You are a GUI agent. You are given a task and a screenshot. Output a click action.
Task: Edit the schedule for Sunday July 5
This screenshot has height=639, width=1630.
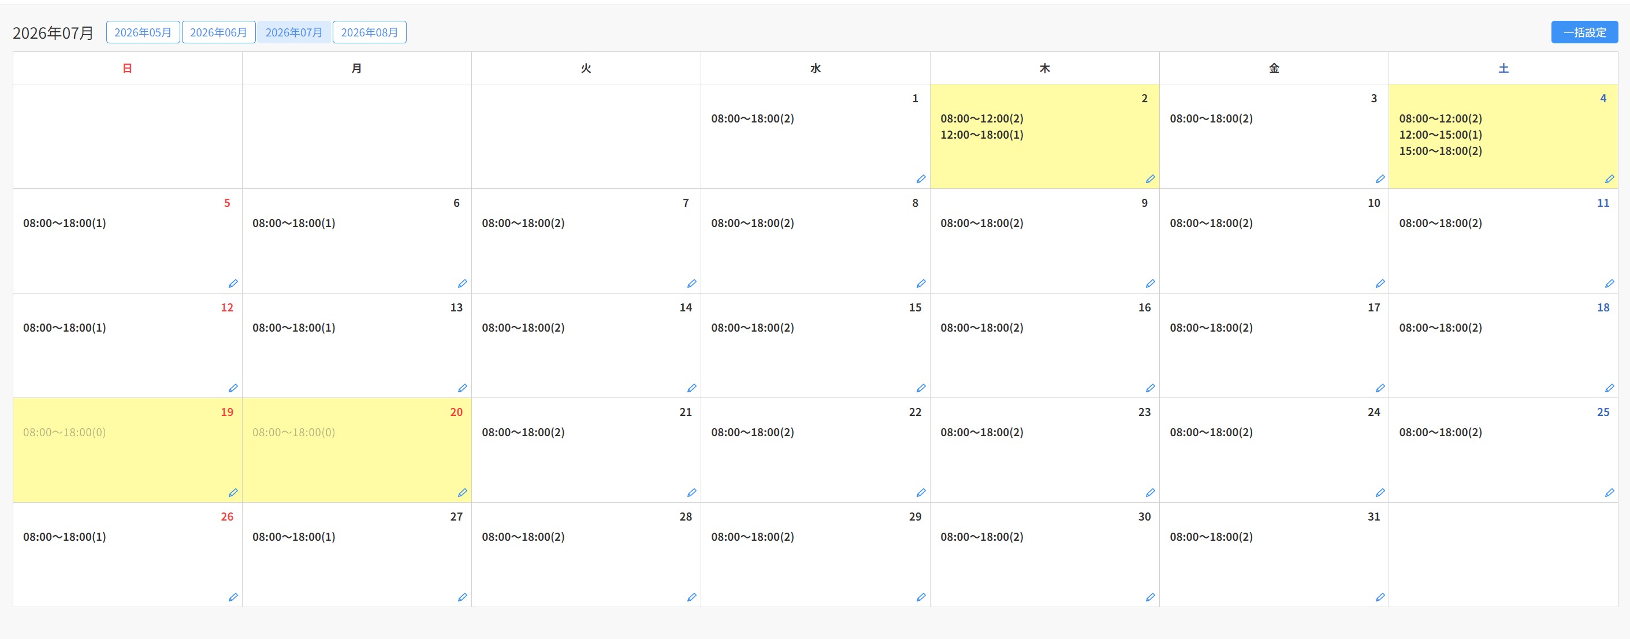[233, 284]
